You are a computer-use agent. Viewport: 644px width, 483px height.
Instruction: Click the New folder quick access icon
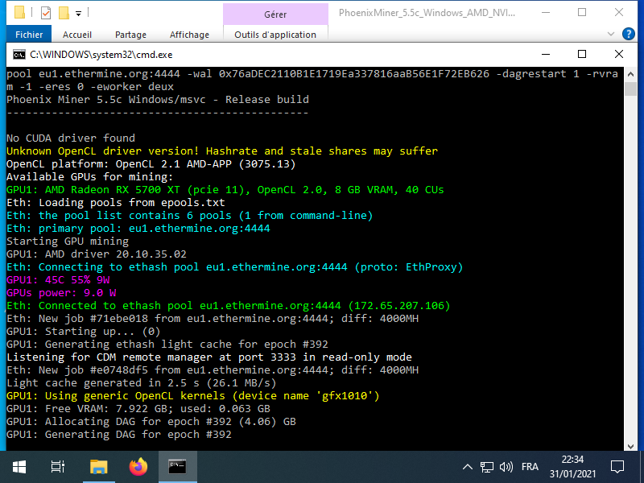coord(64,13)
